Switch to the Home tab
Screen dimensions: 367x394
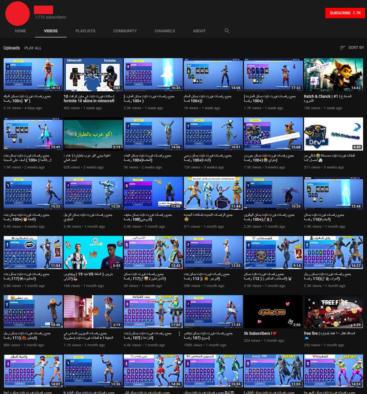[x=20, y=31]
